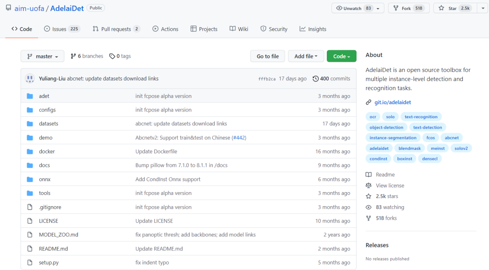This screenshot has width=489, height=270.
Task: Switch to the Code tab
Action: (x=22, y=29)
